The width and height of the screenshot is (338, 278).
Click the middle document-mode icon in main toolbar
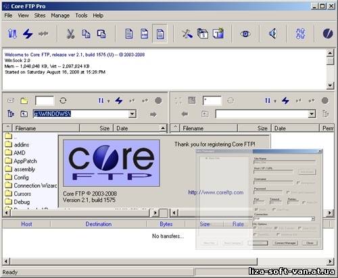pos(144,34)
